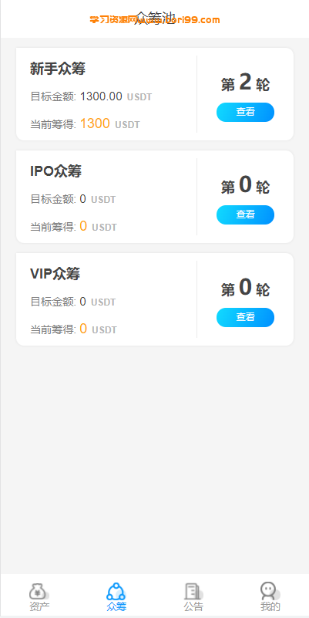
Task: Open the 公告 document icon
Action: 193,592
